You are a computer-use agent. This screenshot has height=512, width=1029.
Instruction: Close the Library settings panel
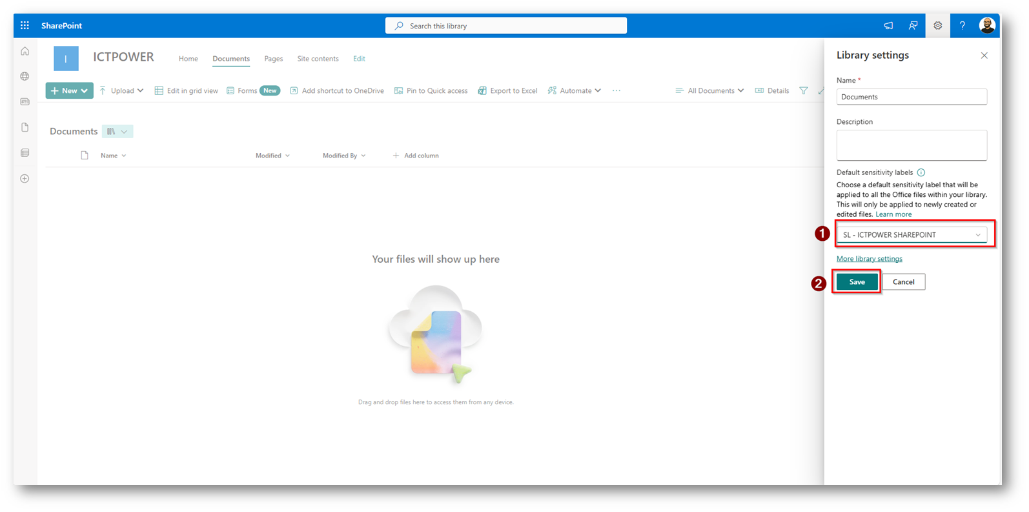tap(984, 56)
